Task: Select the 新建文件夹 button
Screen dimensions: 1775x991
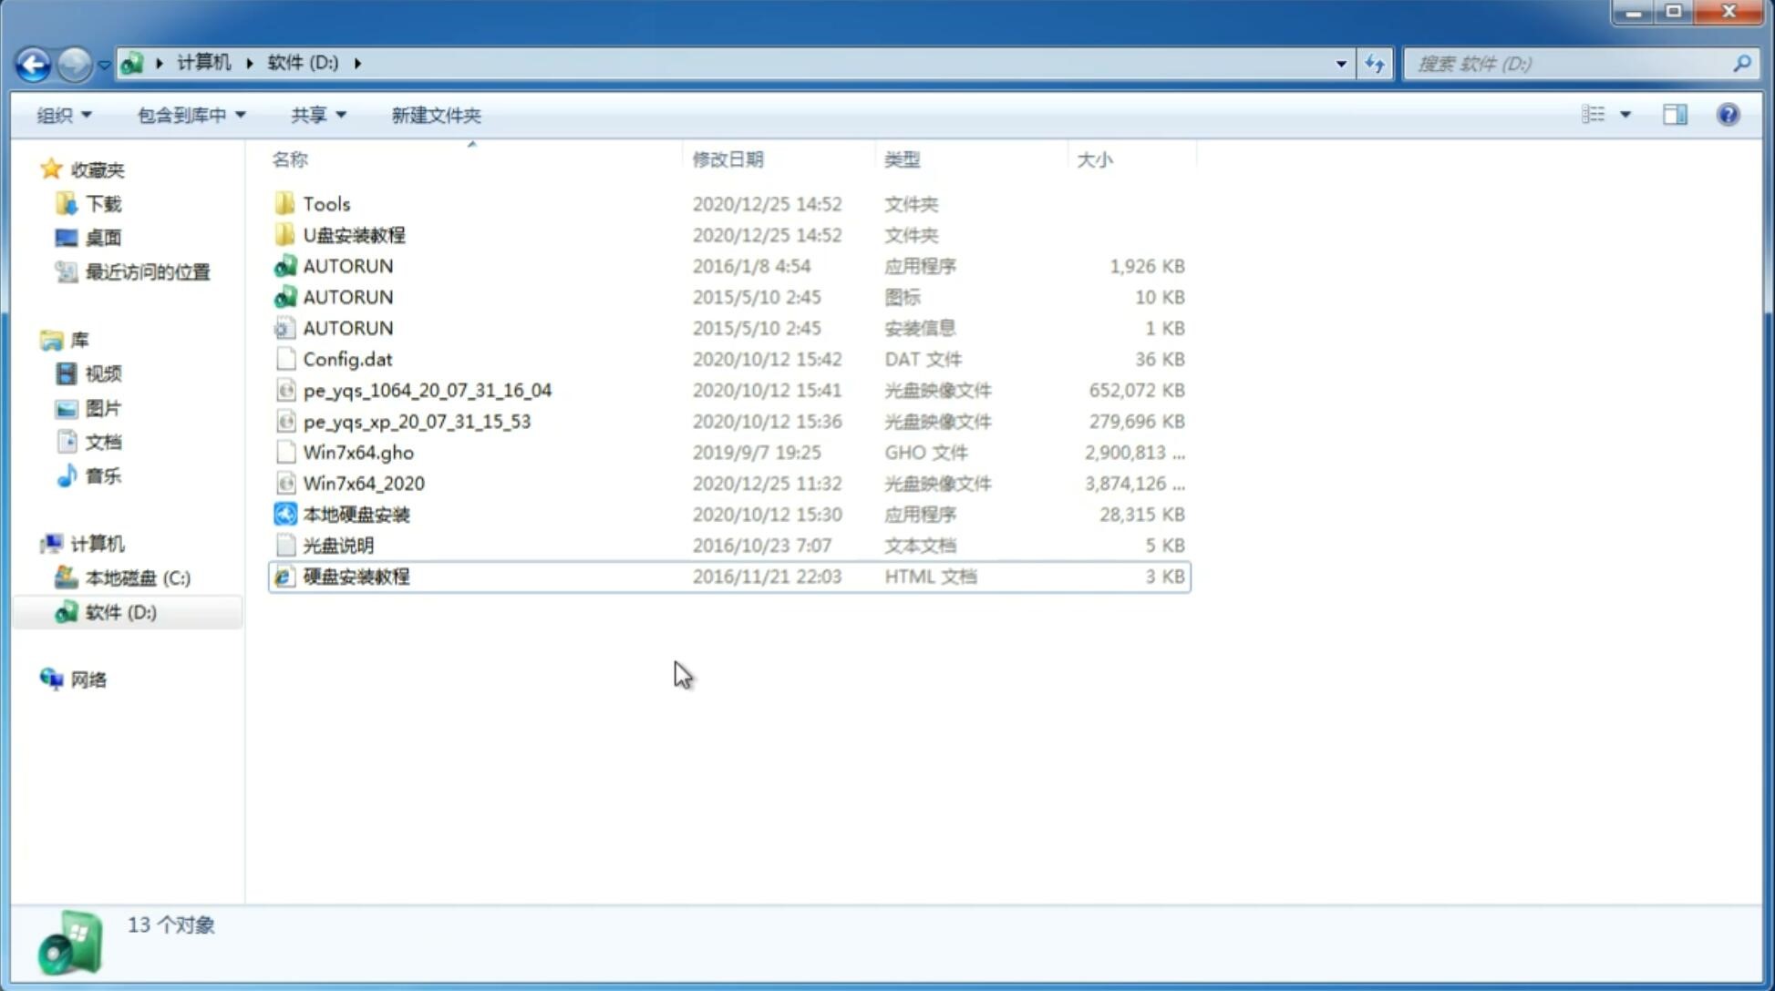Action: [x=435, y=115]
